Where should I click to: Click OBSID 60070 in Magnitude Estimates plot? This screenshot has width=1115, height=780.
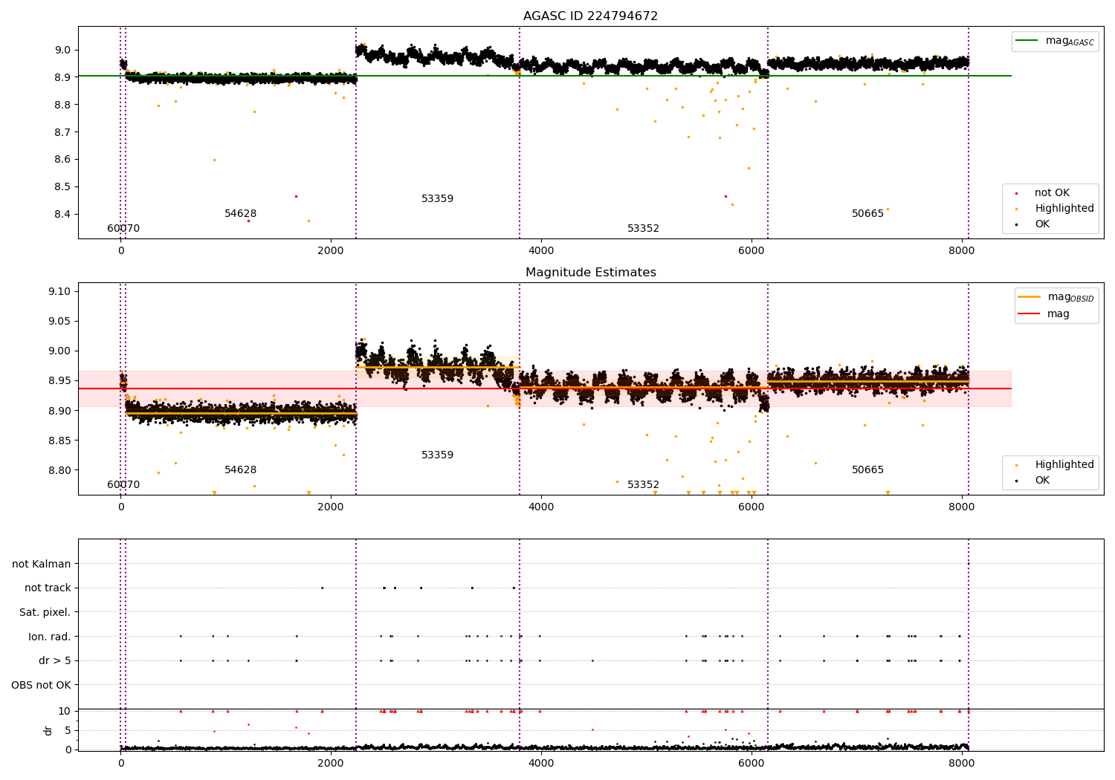click(123, 485)
